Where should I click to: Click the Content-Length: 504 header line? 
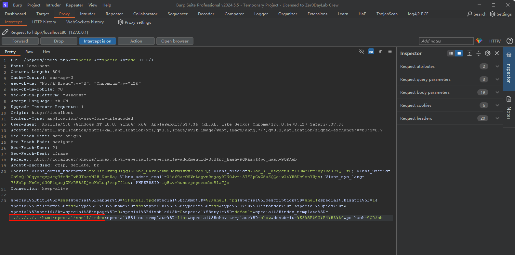(35, 72)
